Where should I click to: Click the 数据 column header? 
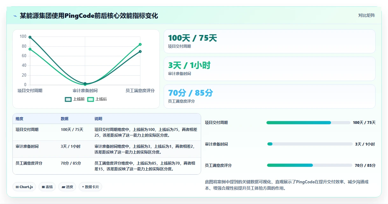point(65,119)
